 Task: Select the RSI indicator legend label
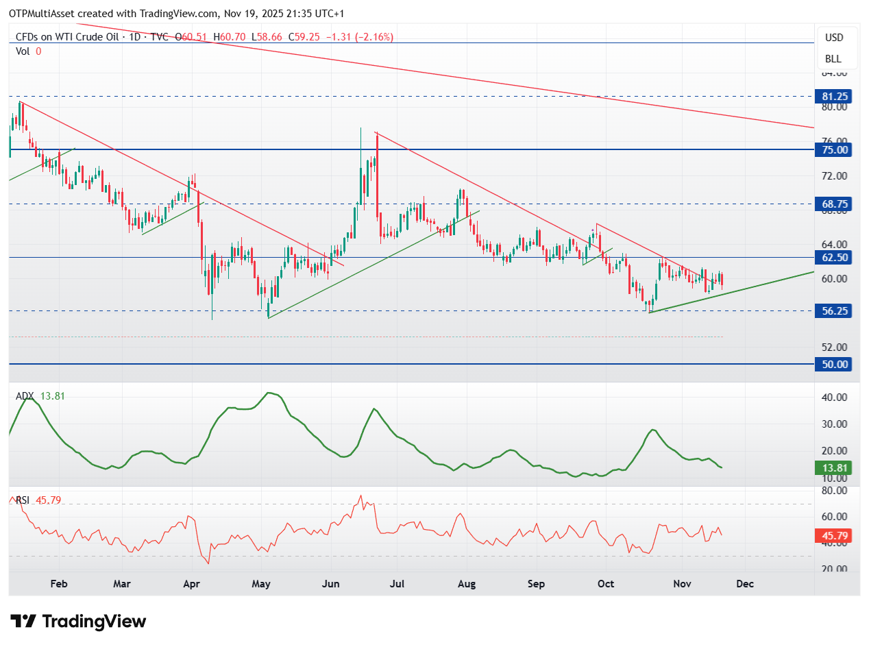[23, 500]
